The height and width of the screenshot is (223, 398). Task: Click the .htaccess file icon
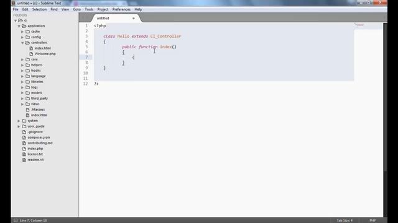coord(27,110)
